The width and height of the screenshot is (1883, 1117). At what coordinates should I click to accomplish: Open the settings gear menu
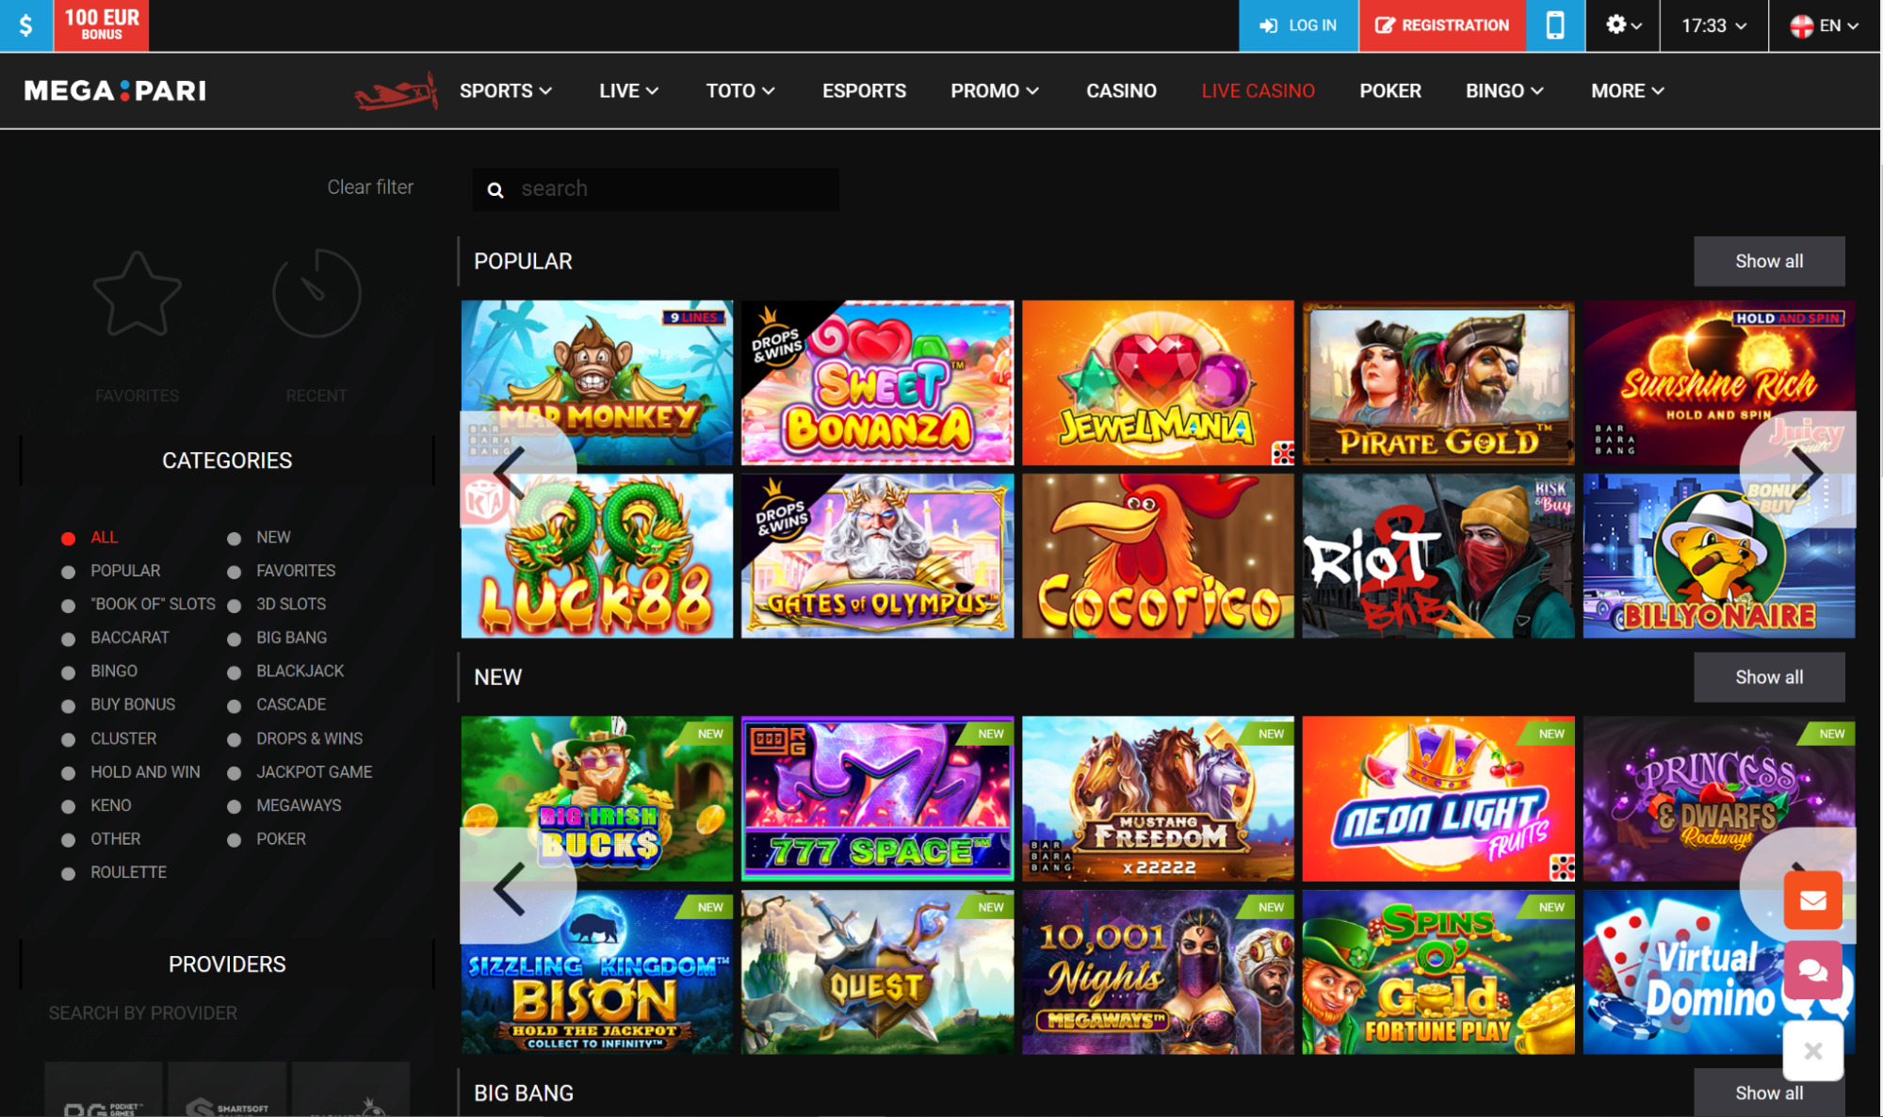pyautogui.click(x=1623, y=25)
